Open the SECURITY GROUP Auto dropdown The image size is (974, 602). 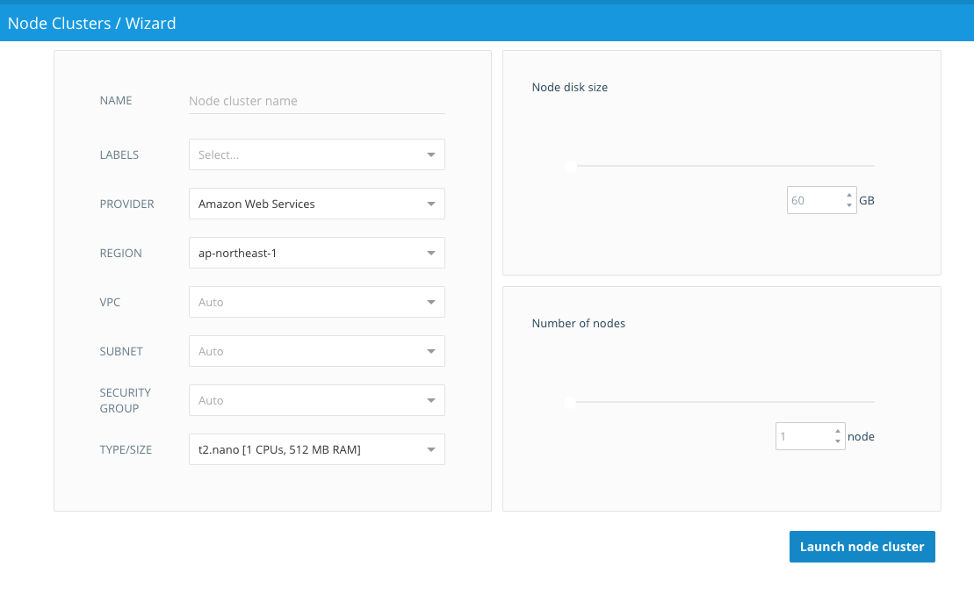[x=317, y=400]
